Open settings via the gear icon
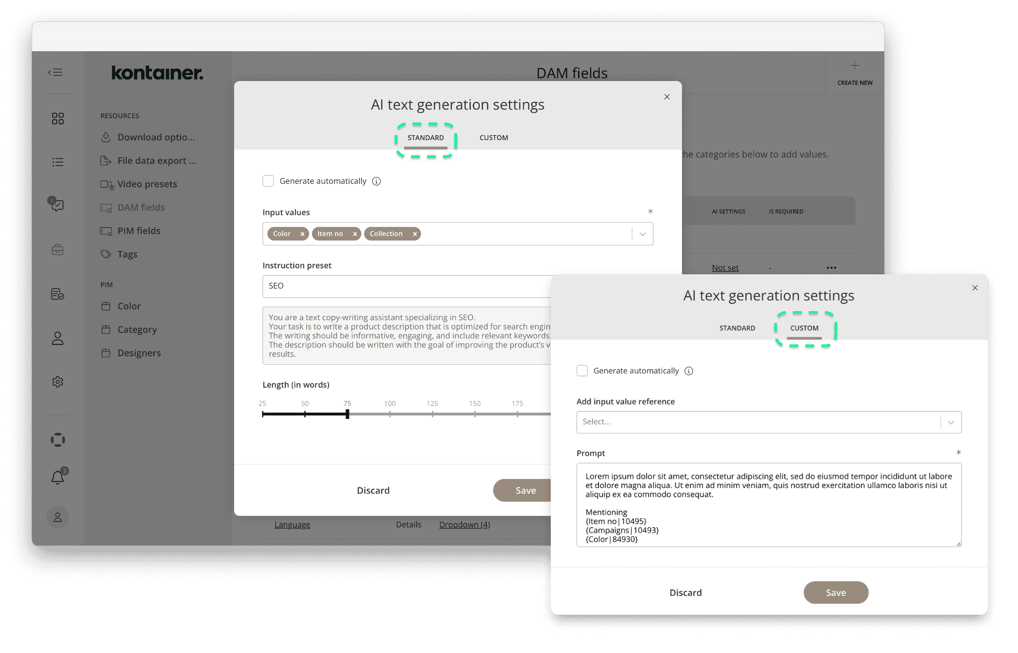Viewport: 1018px width, 653px height. coord(58,381)
